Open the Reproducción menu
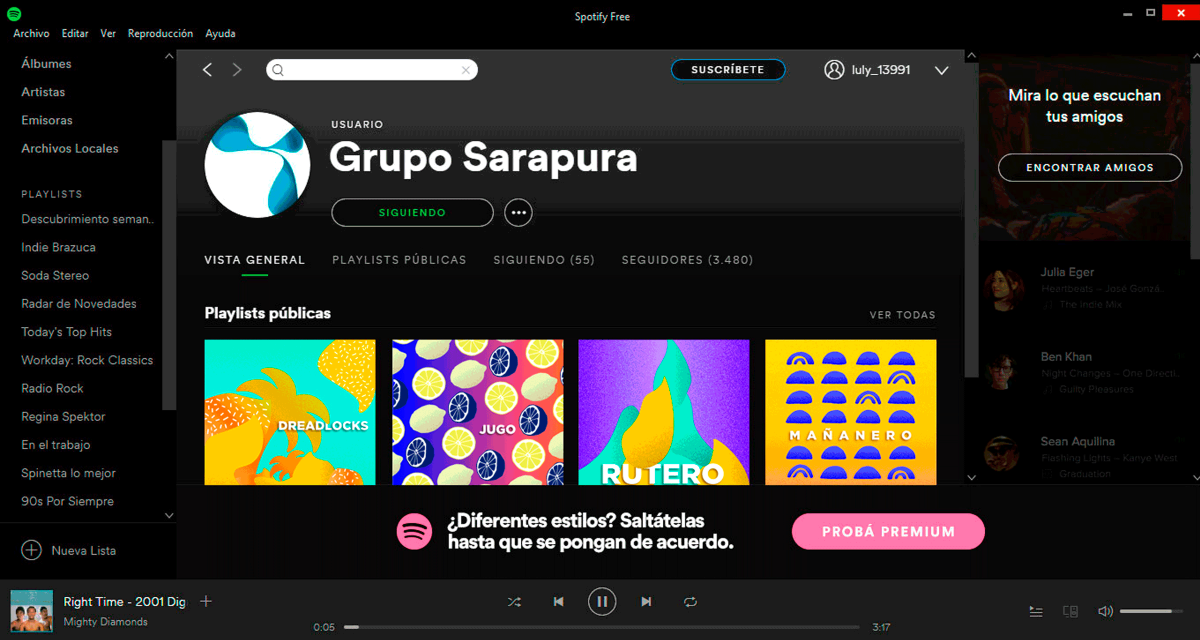The image size is (1200, 640). pos(160,33)
